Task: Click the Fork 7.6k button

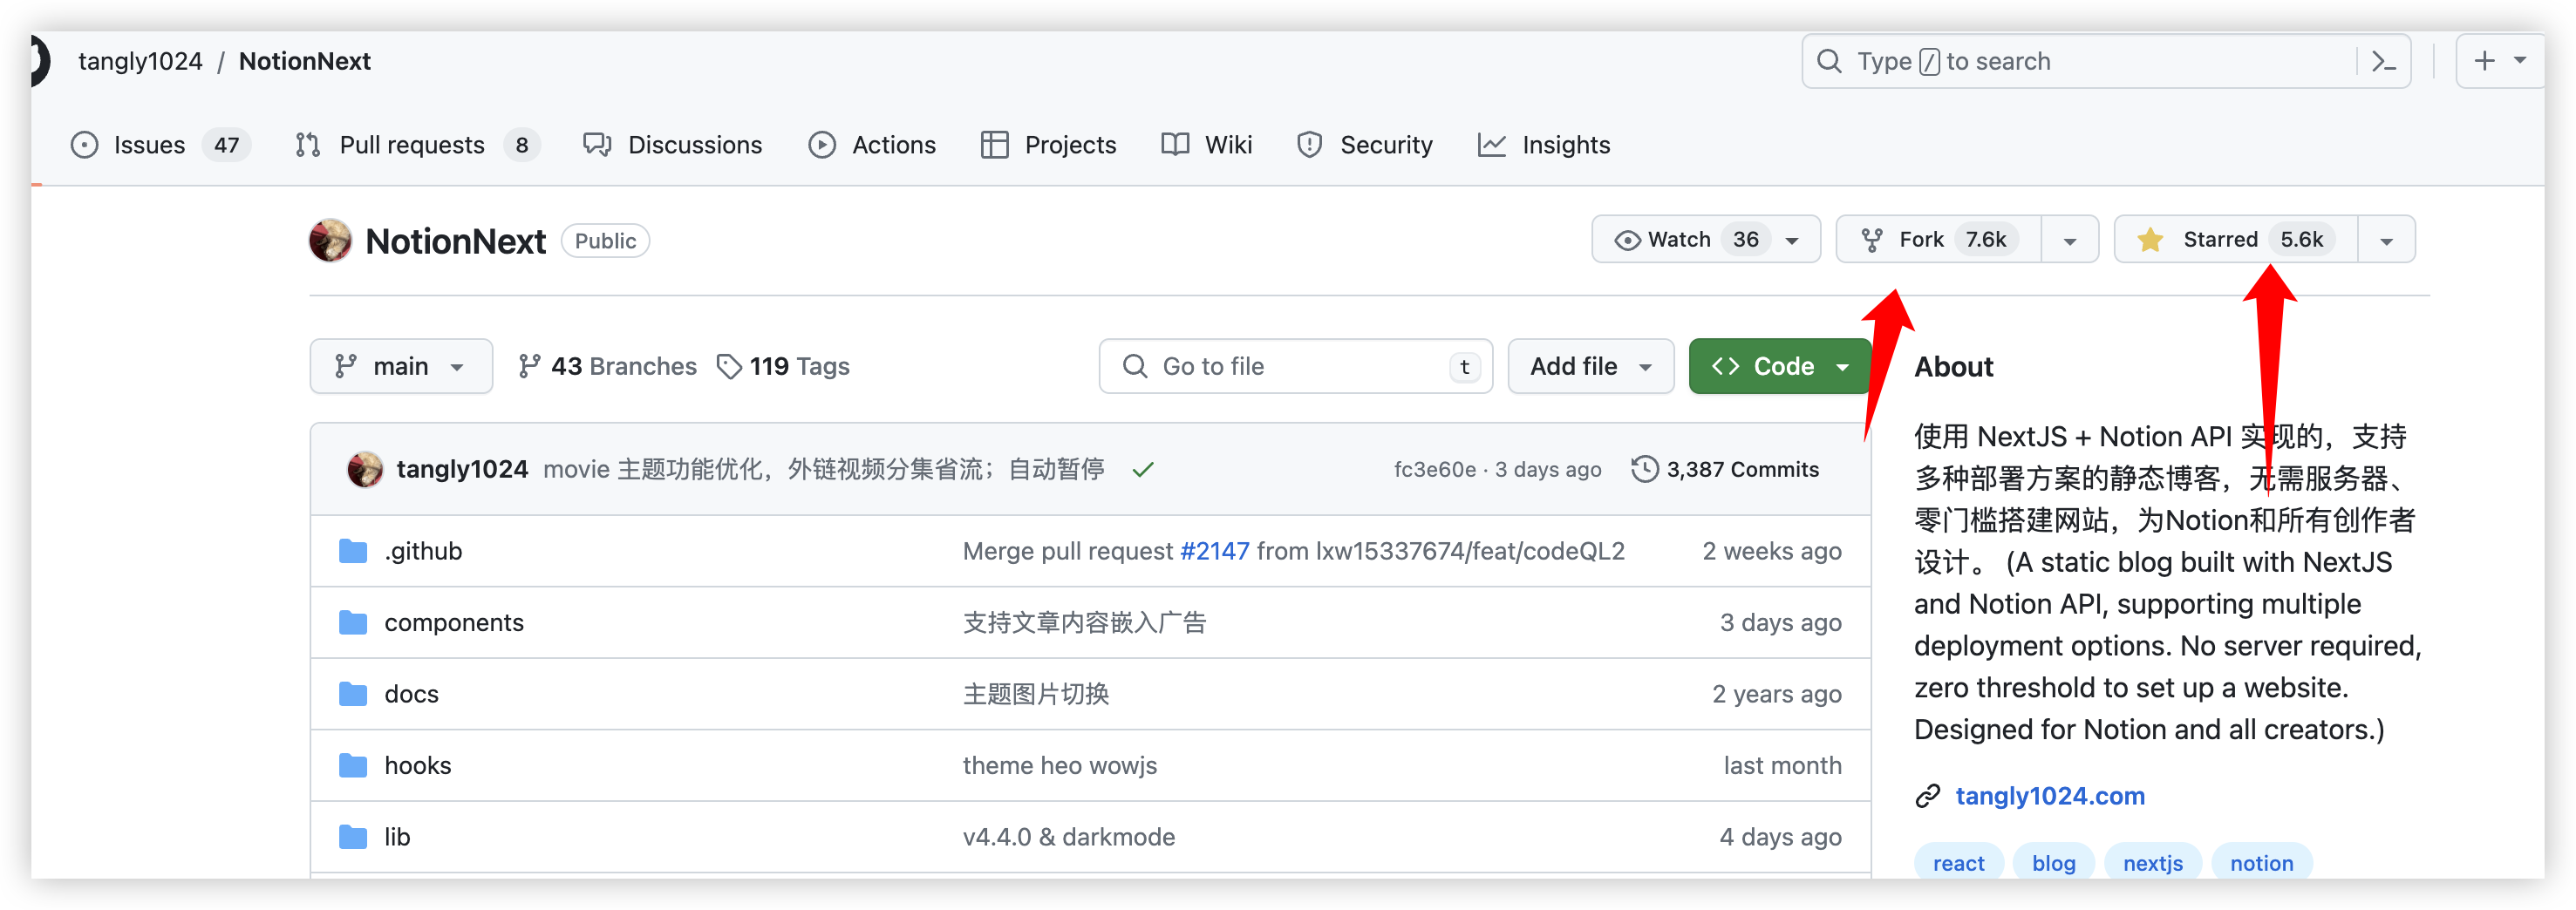Action: click(1938, 240)
